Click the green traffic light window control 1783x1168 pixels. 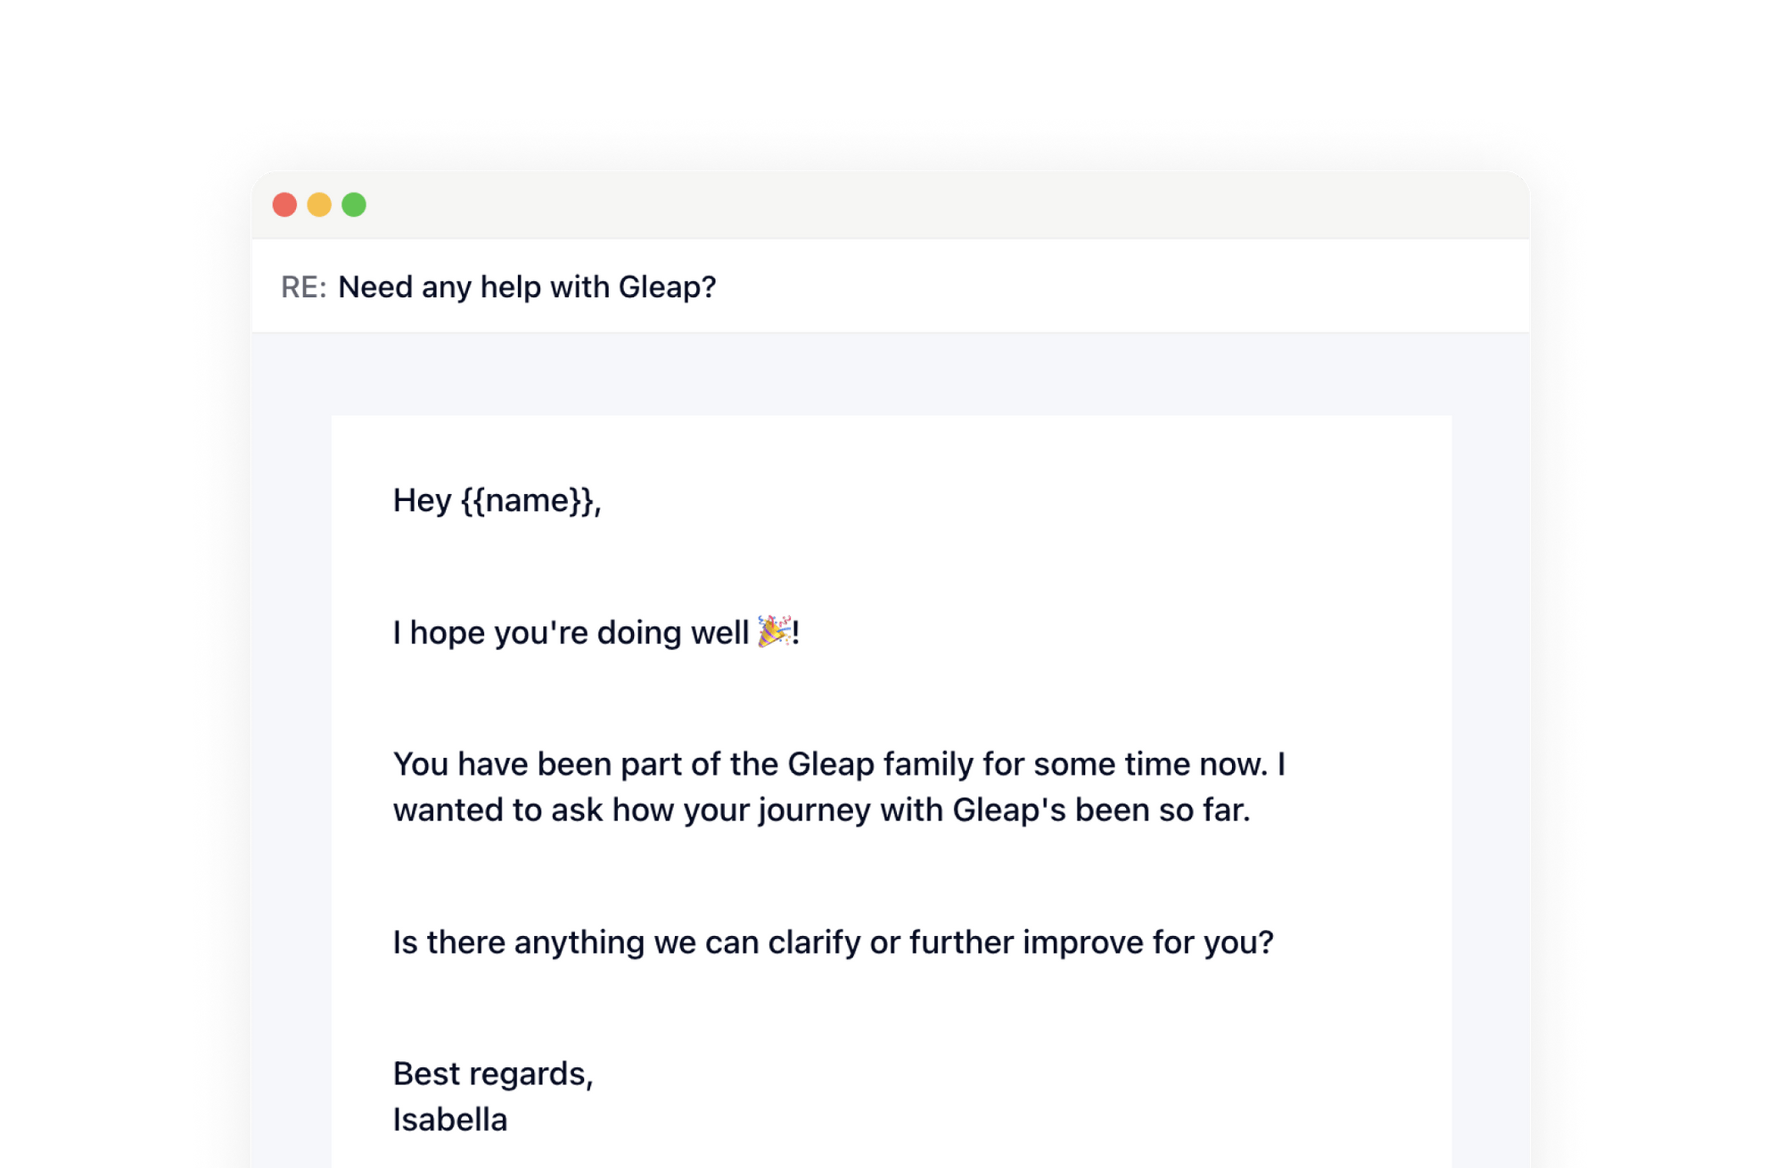pos(355,204)
